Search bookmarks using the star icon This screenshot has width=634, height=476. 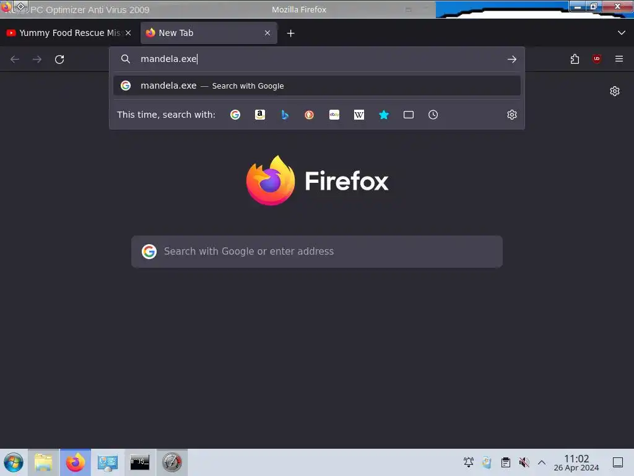[x=384, y=115]
